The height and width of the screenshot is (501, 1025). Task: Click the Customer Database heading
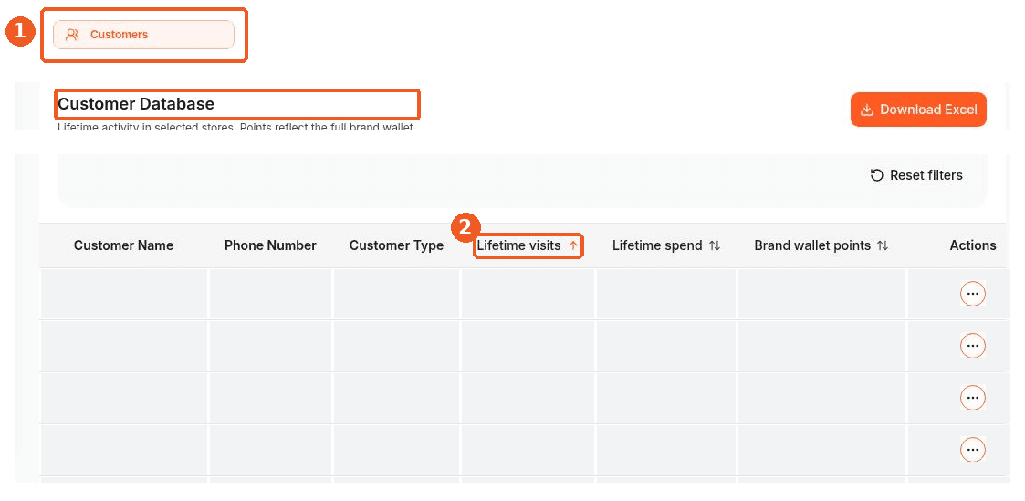click(136, 104)
